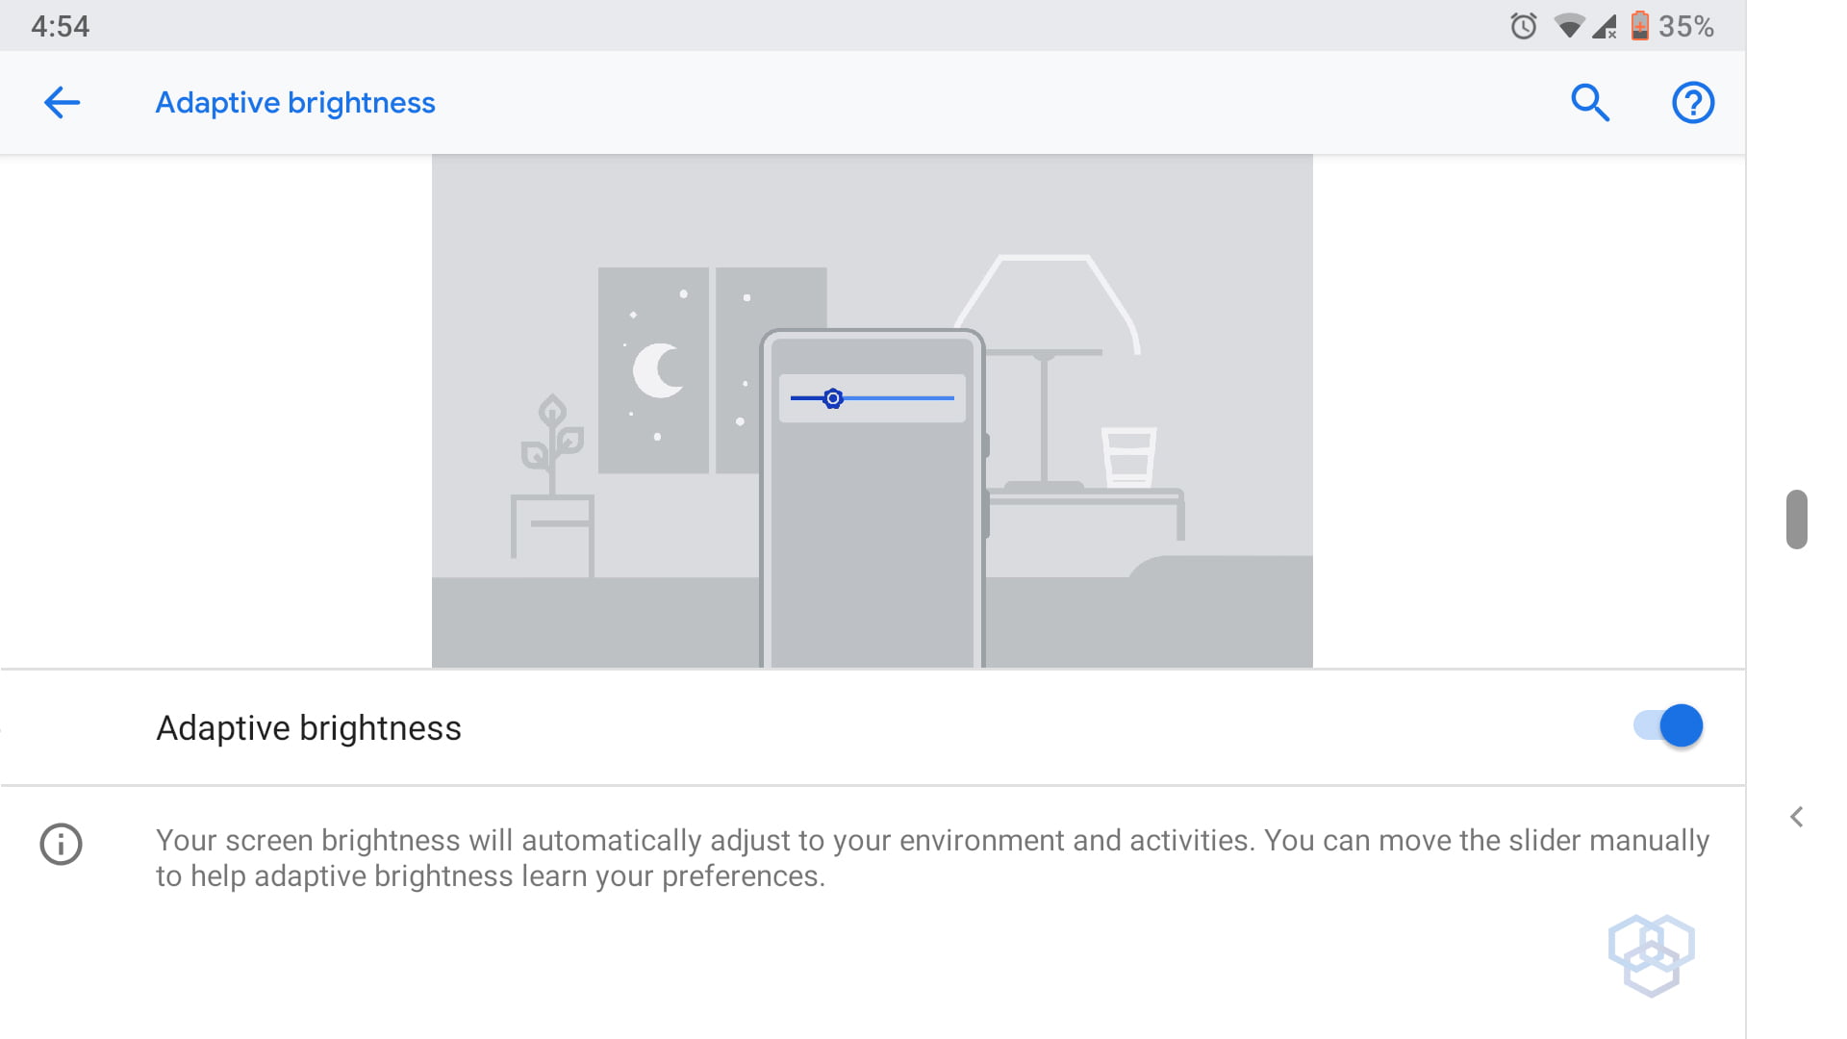The width and height of the screenshot is (1847, 1039).
Task: Tap the lamp in the bedroom illustration
Action: (1047, 317)
